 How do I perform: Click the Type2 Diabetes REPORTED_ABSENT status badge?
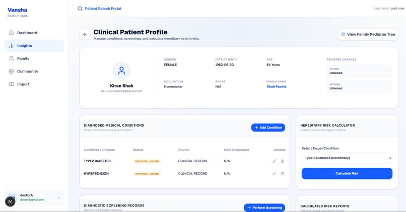click(x=147, y=161)
